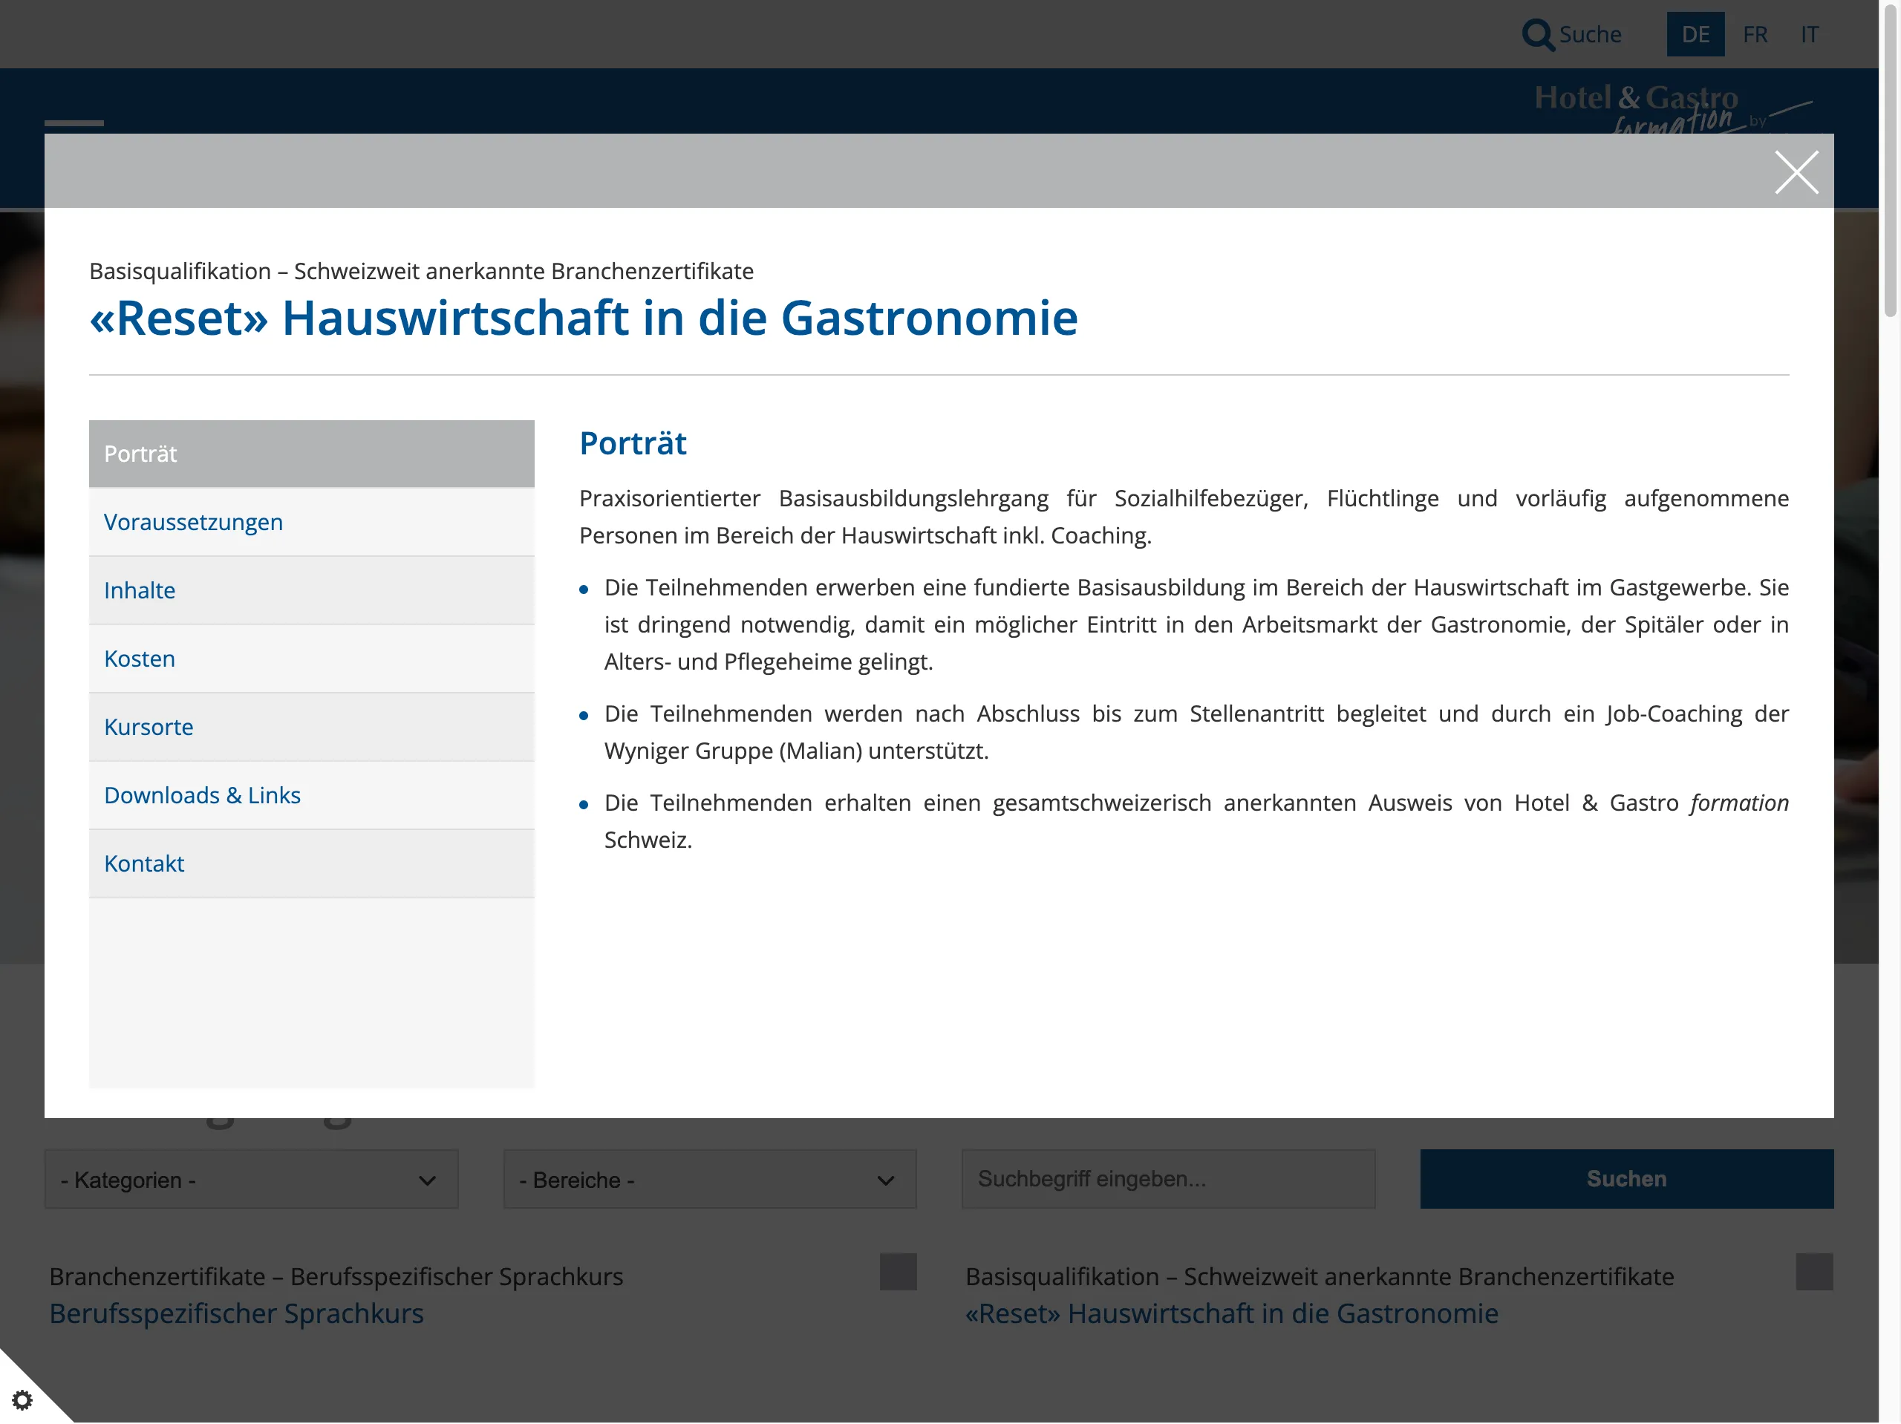Open the Voraussetzungen tab
This screenshot has width=1901, height=1424.
pyautogui.click(x=311, y=523)
